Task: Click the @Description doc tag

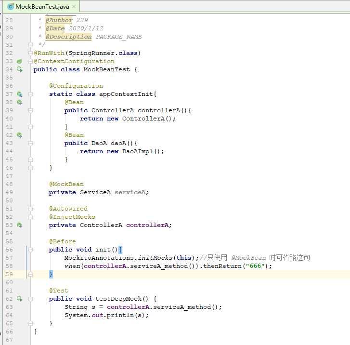Action: coord(68,37)
